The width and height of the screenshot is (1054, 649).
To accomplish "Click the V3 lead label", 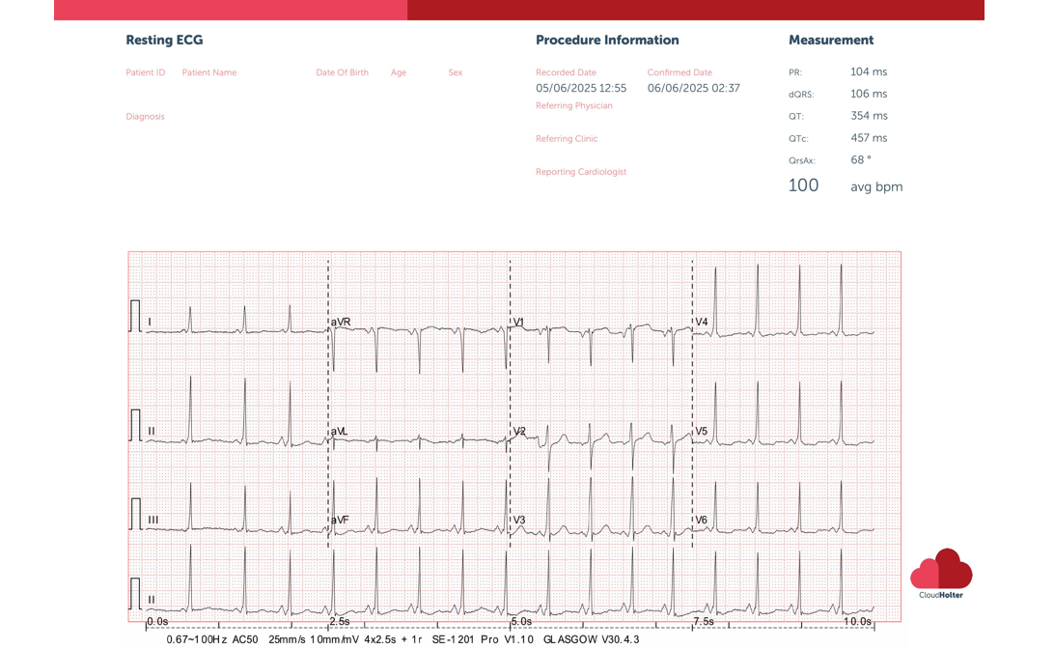I will 519,520.
